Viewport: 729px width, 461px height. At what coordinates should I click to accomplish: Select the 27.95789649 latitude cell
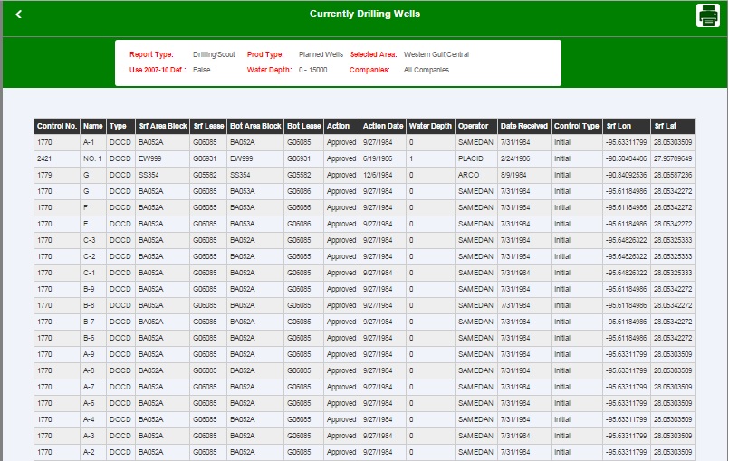pyautogui.click(x=673, y=158)
